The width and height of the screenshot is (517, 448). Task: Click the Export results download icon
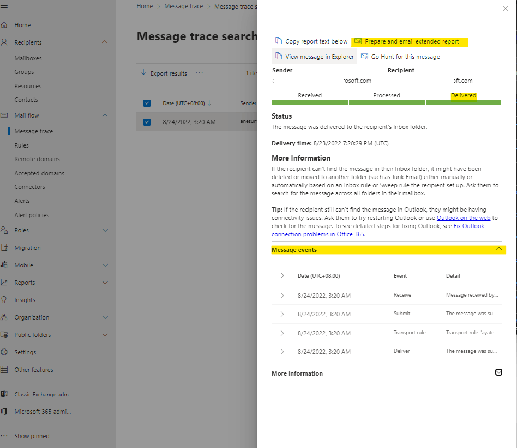coord(144,73)
